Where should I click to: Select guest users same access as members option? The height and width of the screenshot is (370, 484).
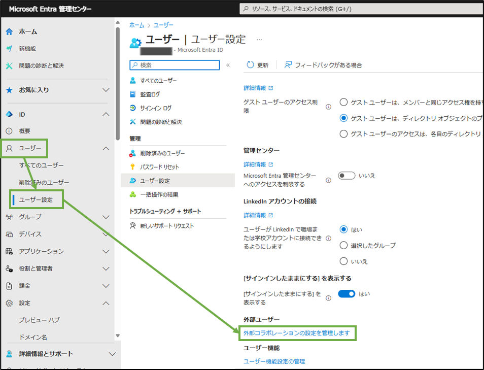tap(343, 102)
